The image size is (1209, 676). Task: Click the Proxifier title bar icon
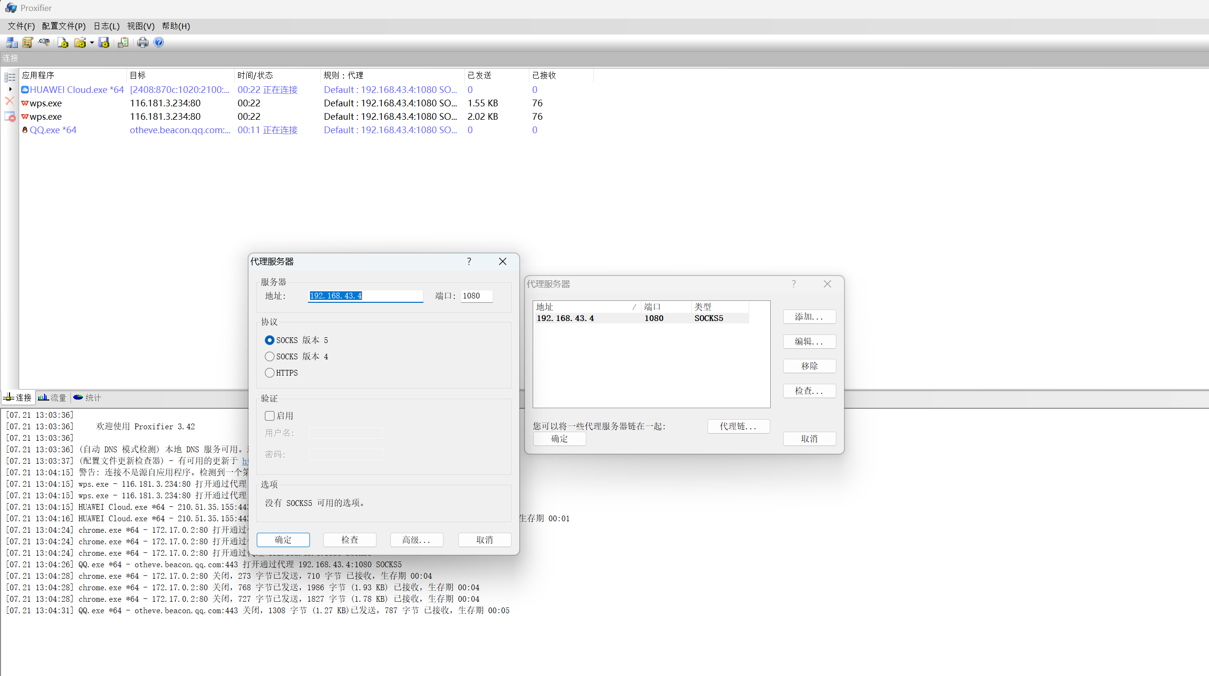pyautogui.click(x=11, y=8)
